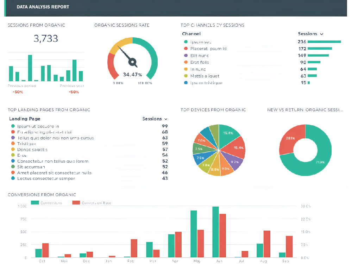352x264 pixels.
Task: Click the olive dot beside "Mattis aliquet"
Action: (185, 76)
